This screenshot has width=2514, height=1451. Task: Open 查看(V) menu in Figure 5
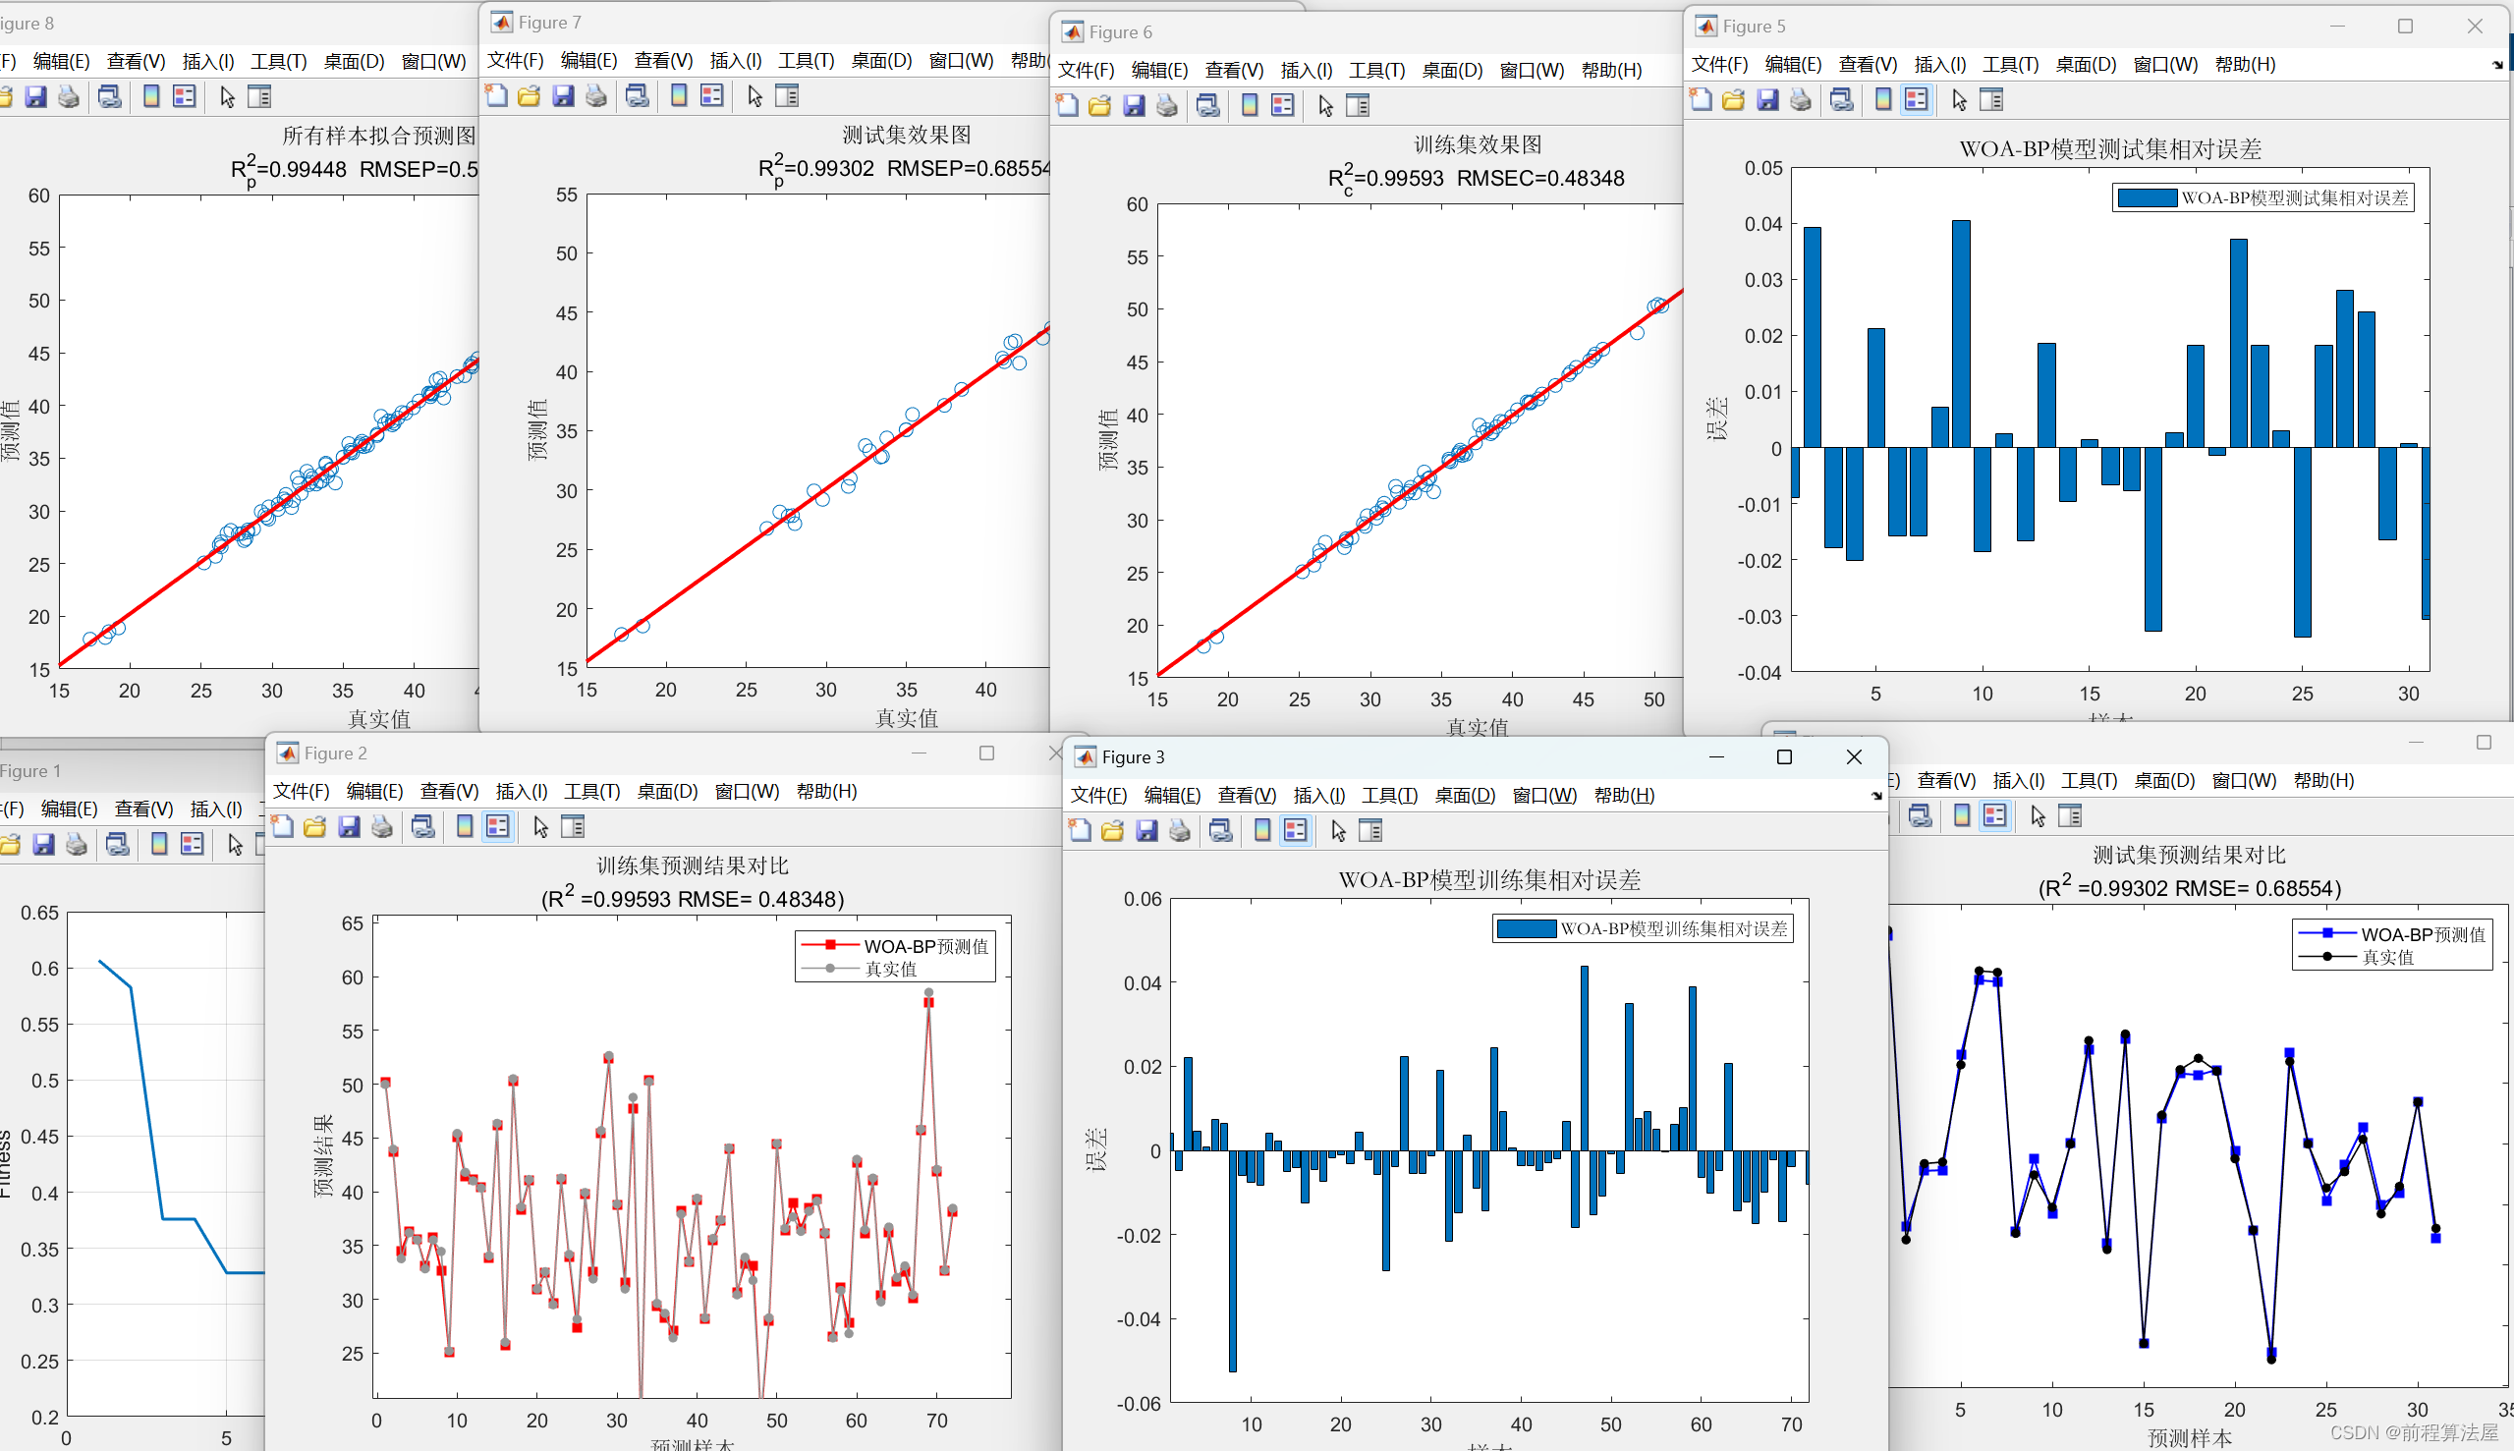(x=1868, y=65)
